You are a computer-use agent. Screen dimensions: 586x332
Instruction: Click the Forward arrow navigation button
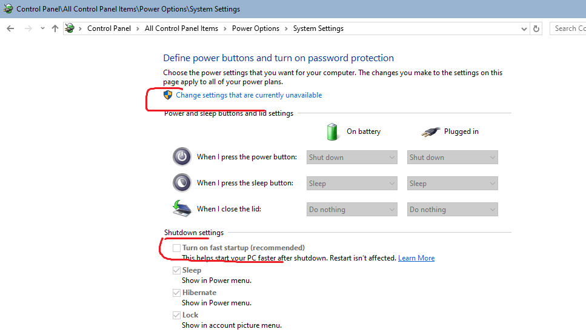coord(28,28)
